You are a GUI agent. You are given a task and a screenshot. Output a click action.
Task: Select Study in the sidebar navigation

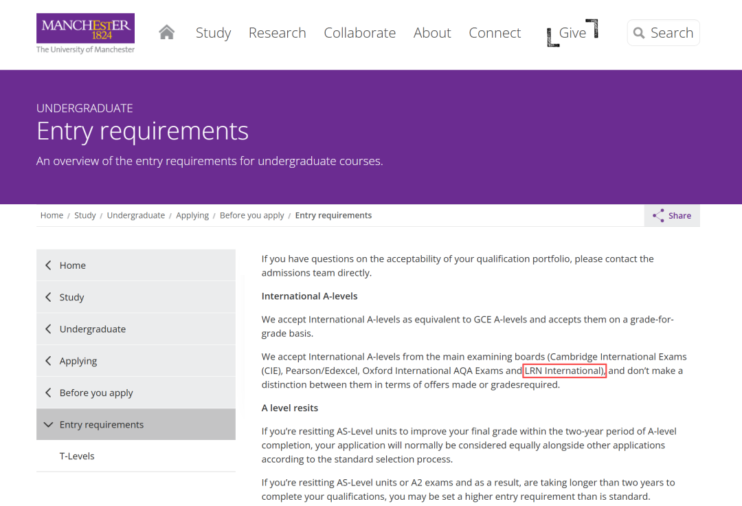tap(136, 297)
